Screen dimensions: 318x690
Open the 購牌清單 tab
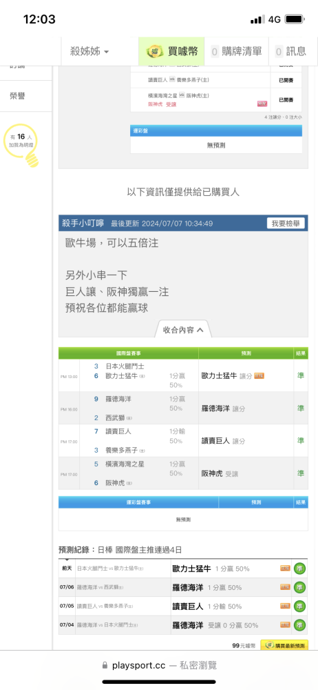(237, 52)
